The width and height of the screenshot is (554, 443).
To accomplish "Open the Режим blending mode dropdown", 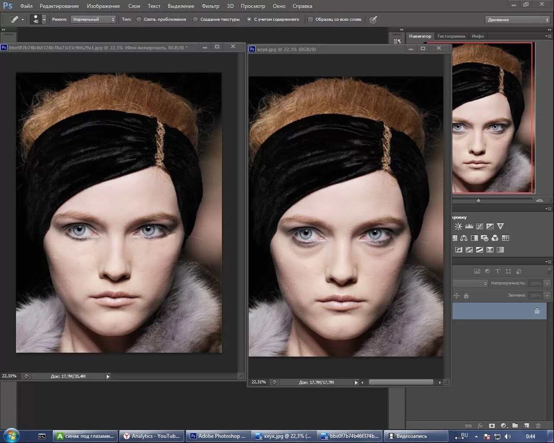I will point(93,19).
